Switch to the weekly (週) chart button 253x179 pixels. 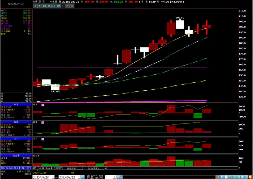[68, 6]
